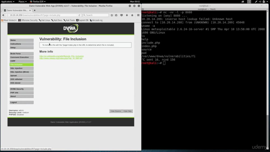
Task: Select Command Execution vulnerability
Action: (x=22, y=57)
